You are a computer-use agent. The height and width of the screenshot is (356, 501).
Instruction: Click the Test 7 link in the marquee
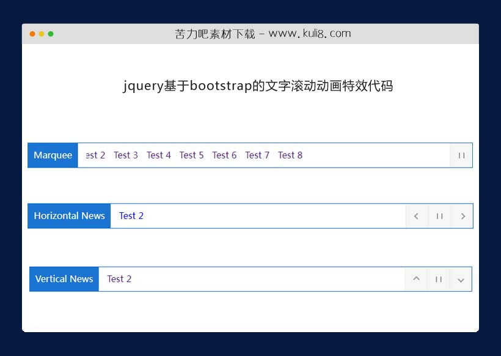click(x=257, y=155)
